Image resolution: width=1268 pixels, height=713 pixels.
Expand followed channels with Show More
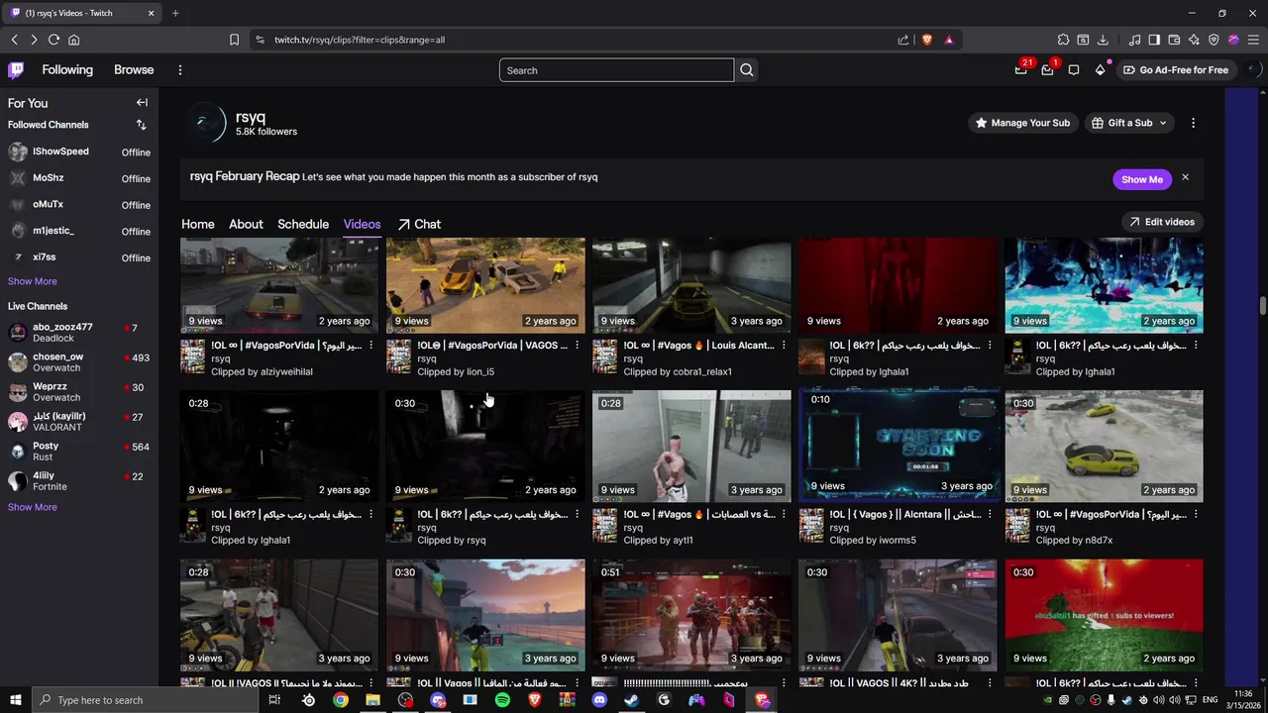point(33,281)
